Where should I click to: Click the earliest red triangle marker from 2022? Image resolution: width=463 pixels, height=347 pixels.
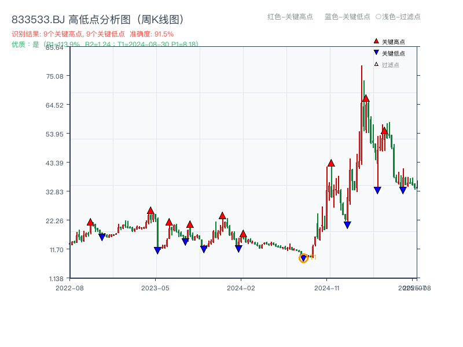coord(90,222)
